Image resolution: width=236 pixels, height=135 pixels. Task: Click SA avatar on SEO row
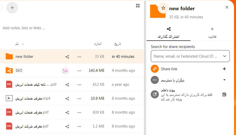(x=65, y=71)
